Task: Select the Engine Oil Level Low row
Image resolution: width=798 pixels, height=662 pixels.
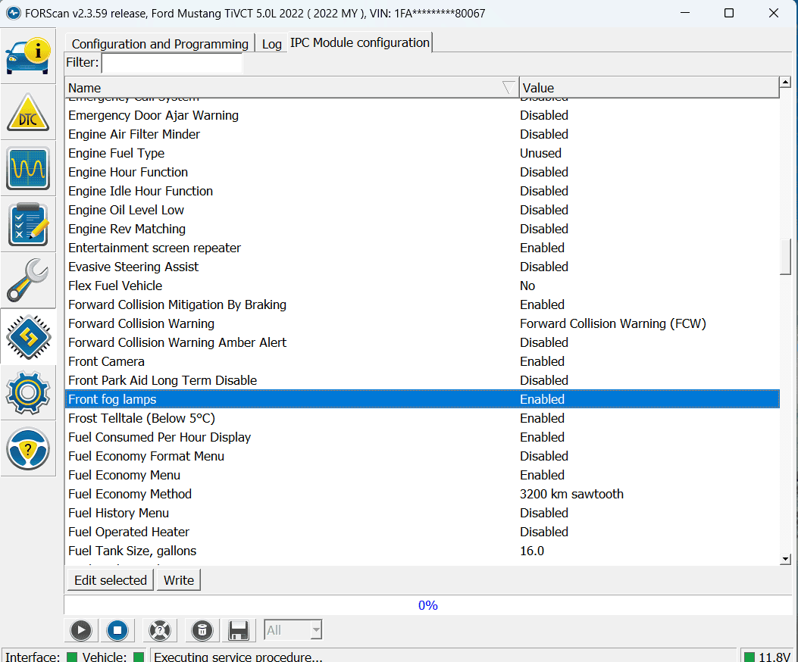Action: [x=422, y=210]
